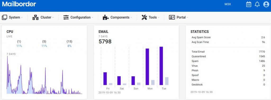
Task: Click the Mailborder logo
Action: (x=19, y=4)
